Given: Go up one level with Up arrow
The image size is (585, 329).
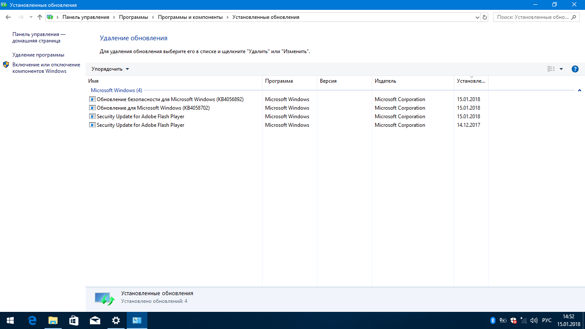Looking at the screenshot, I should (x=40, y=17).
